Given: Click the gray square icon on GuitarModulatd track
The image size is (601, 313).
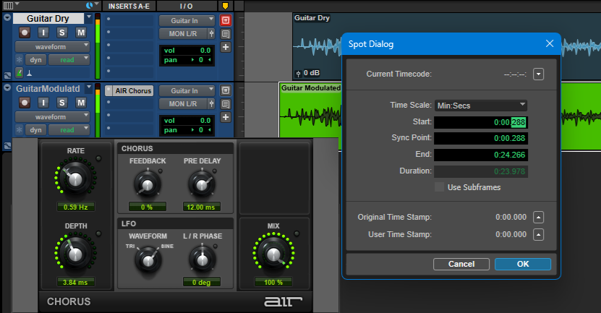Looking at the screenshot, I should coord(226,90).
